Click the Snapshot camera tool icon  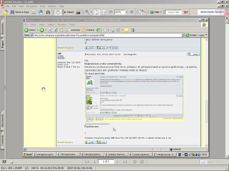click(78, 12)
